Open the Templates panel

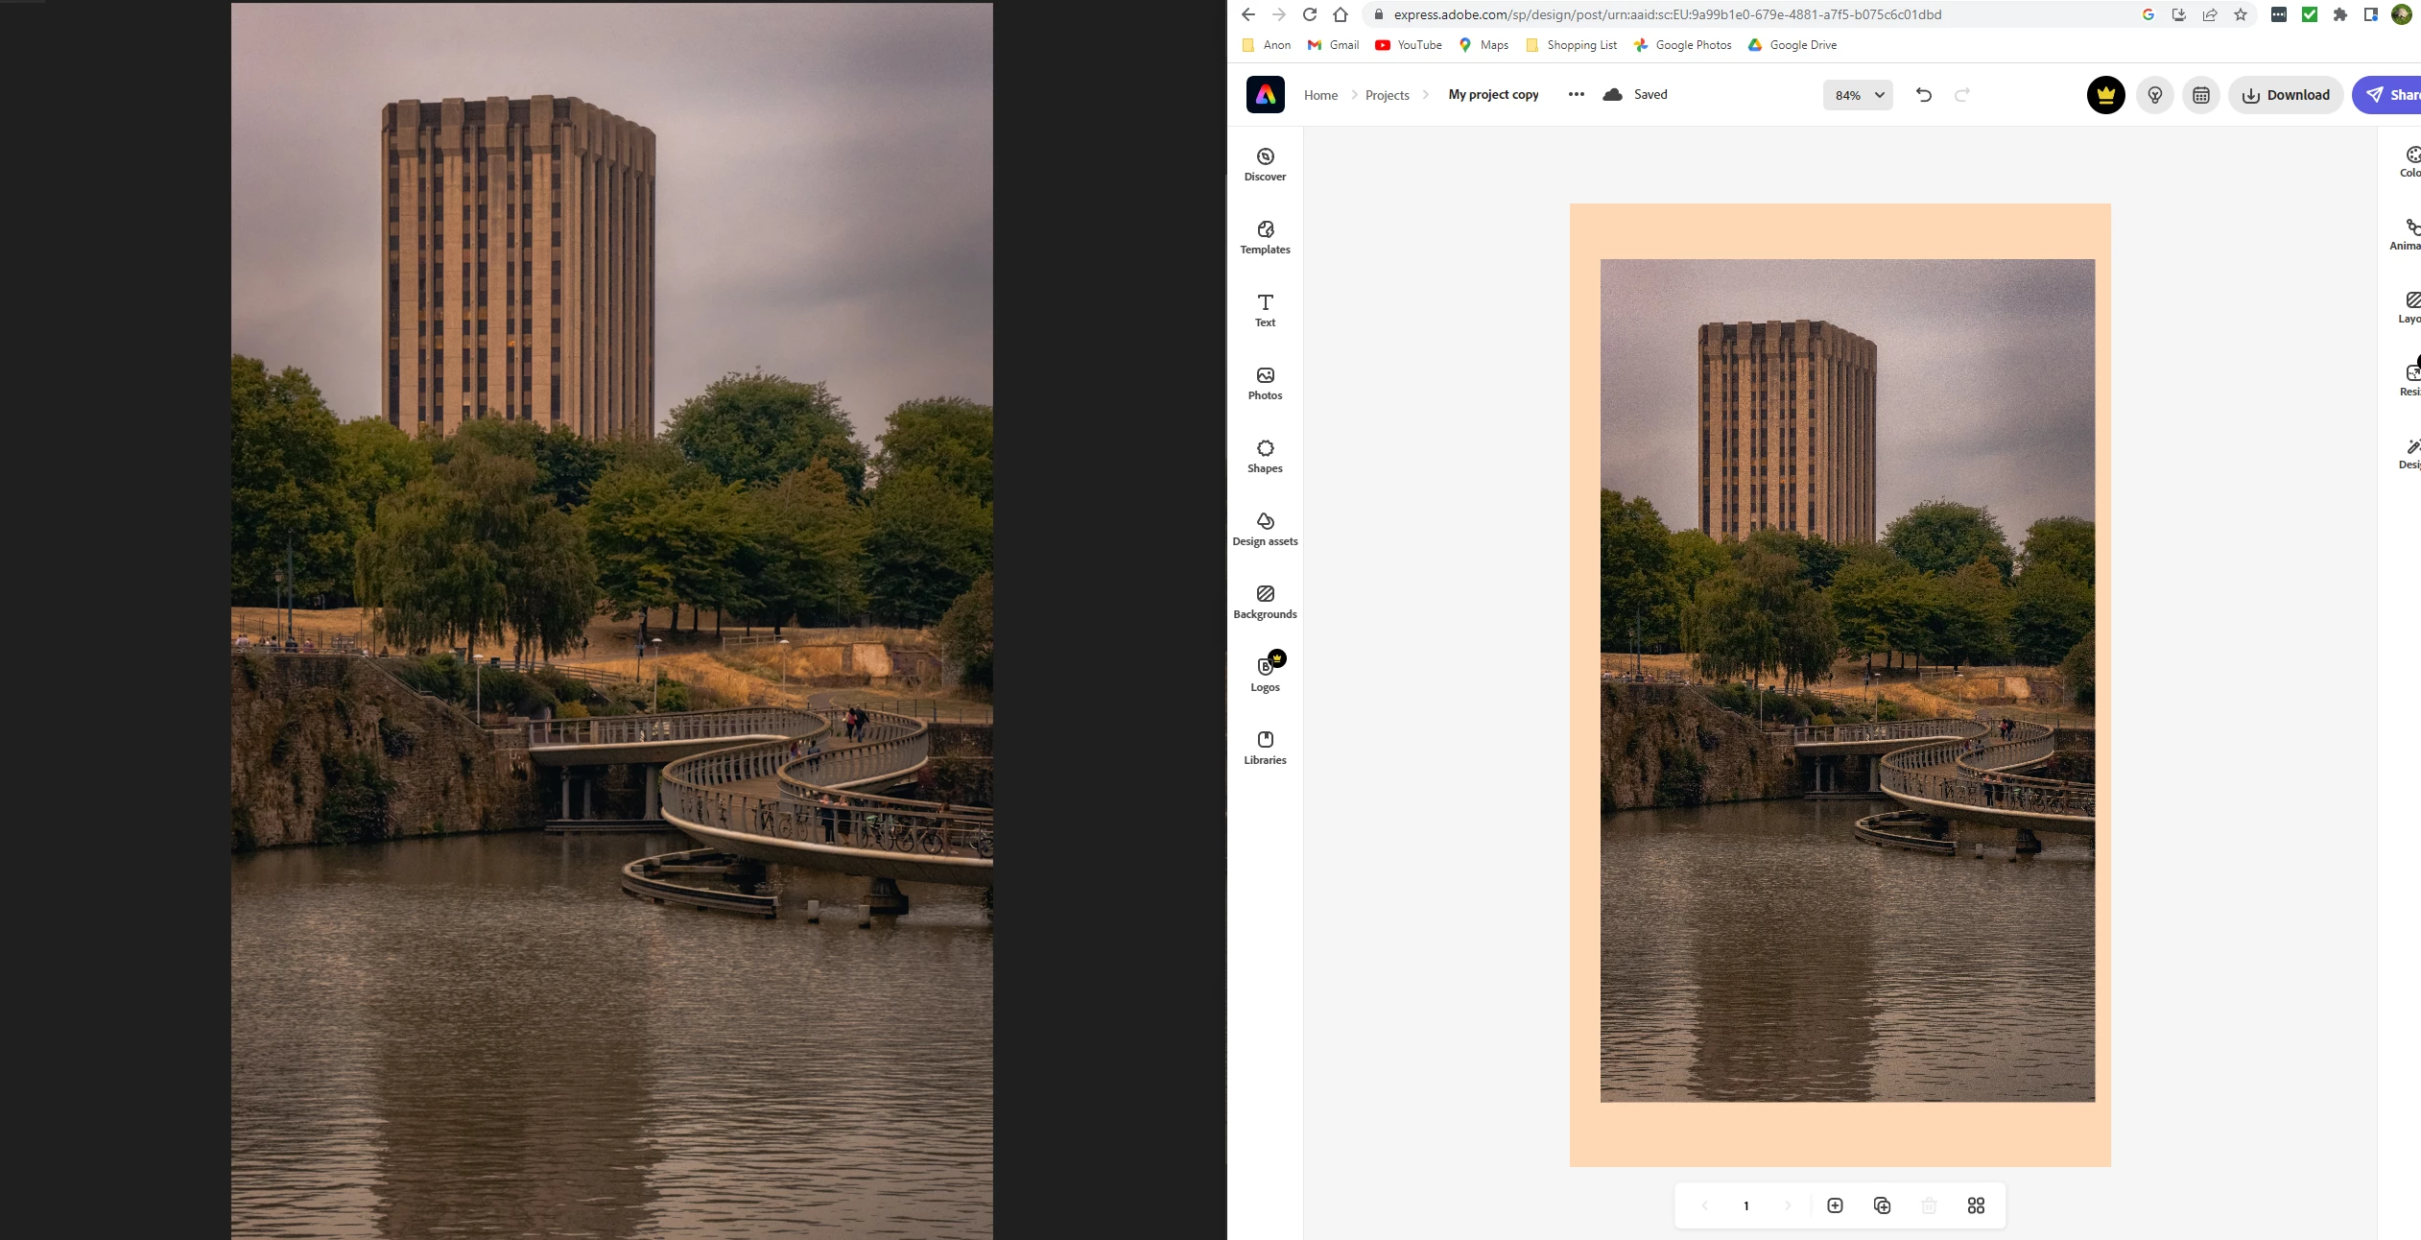point(1265,237)
